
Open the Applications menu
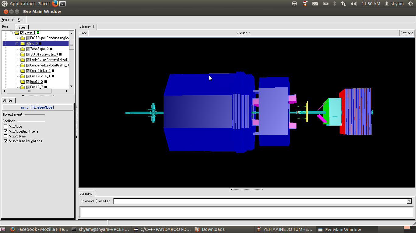point(23,4)
